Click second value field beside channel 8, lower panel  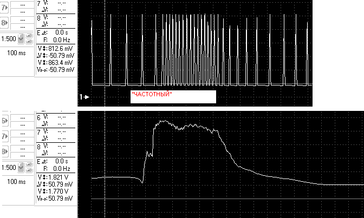22,155
